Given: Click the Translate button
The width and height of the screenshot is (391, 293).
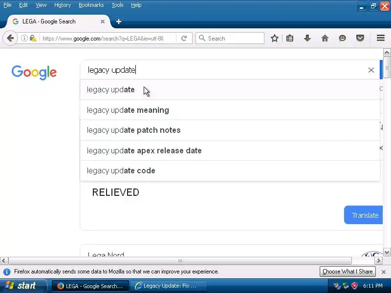Looking at the screenshot, I should pos(363,215).
